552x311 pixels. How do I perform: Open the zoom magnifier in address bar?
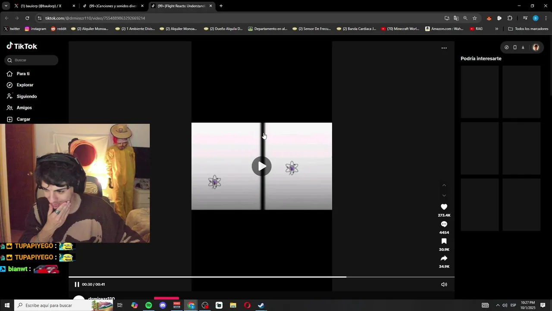coord(465,18)
